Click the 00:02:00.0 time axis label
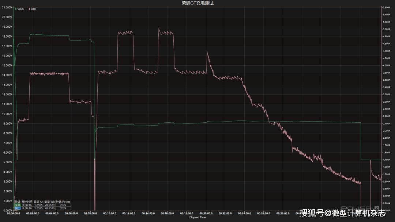The image size is (395, 222). (33, 214)
